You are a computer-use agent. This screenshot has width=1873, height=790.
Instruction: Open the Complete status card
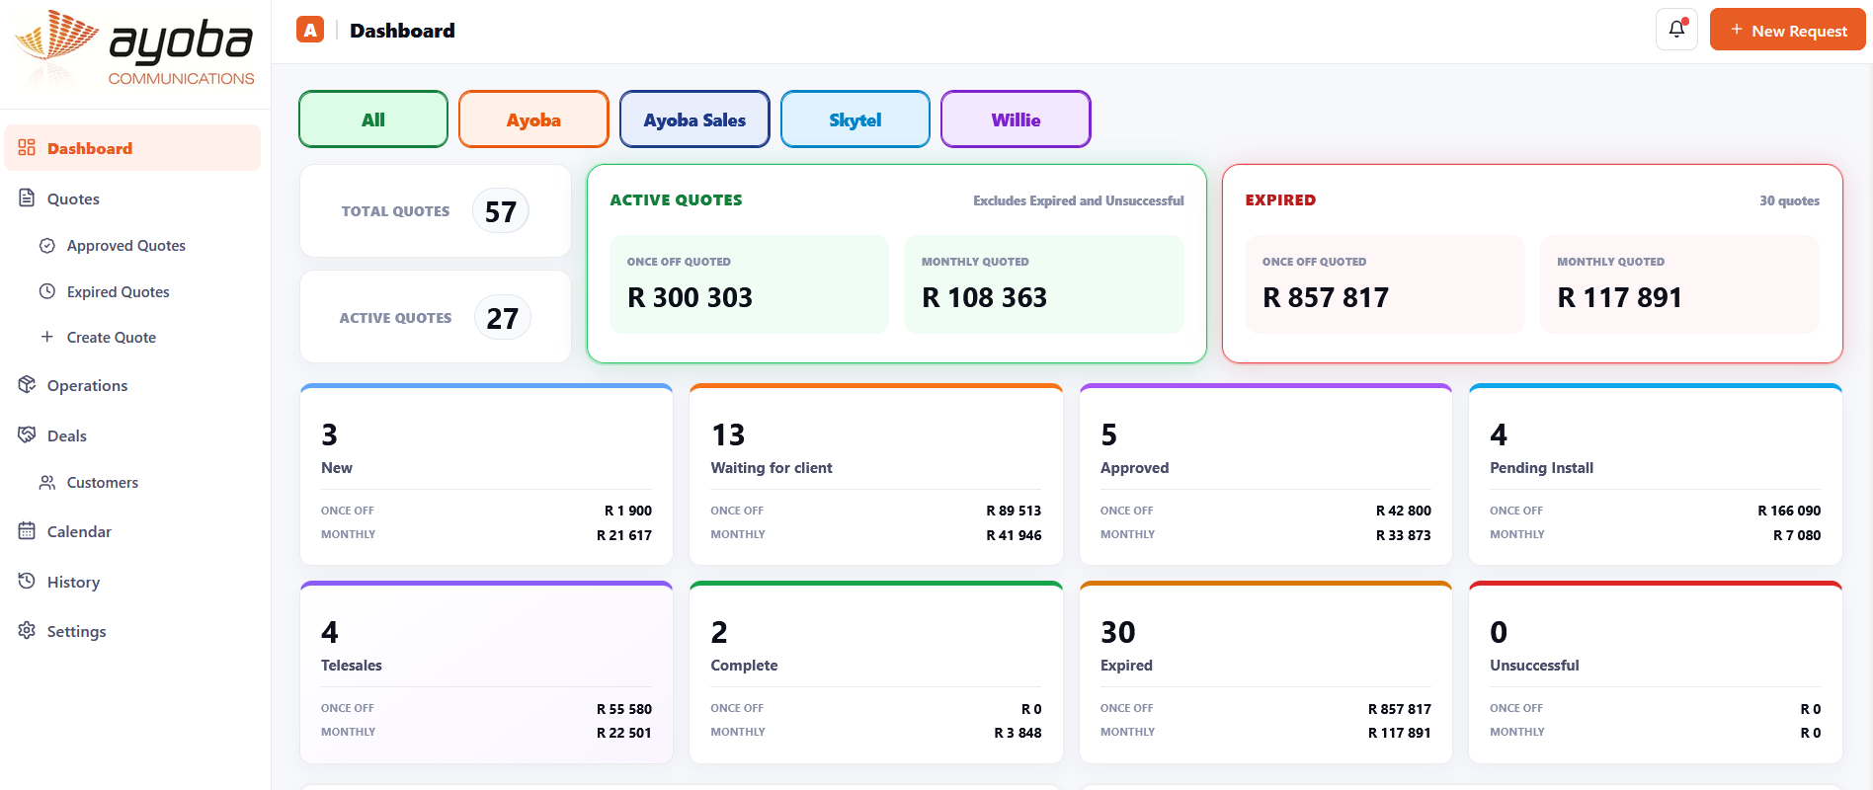click(875, 671)
